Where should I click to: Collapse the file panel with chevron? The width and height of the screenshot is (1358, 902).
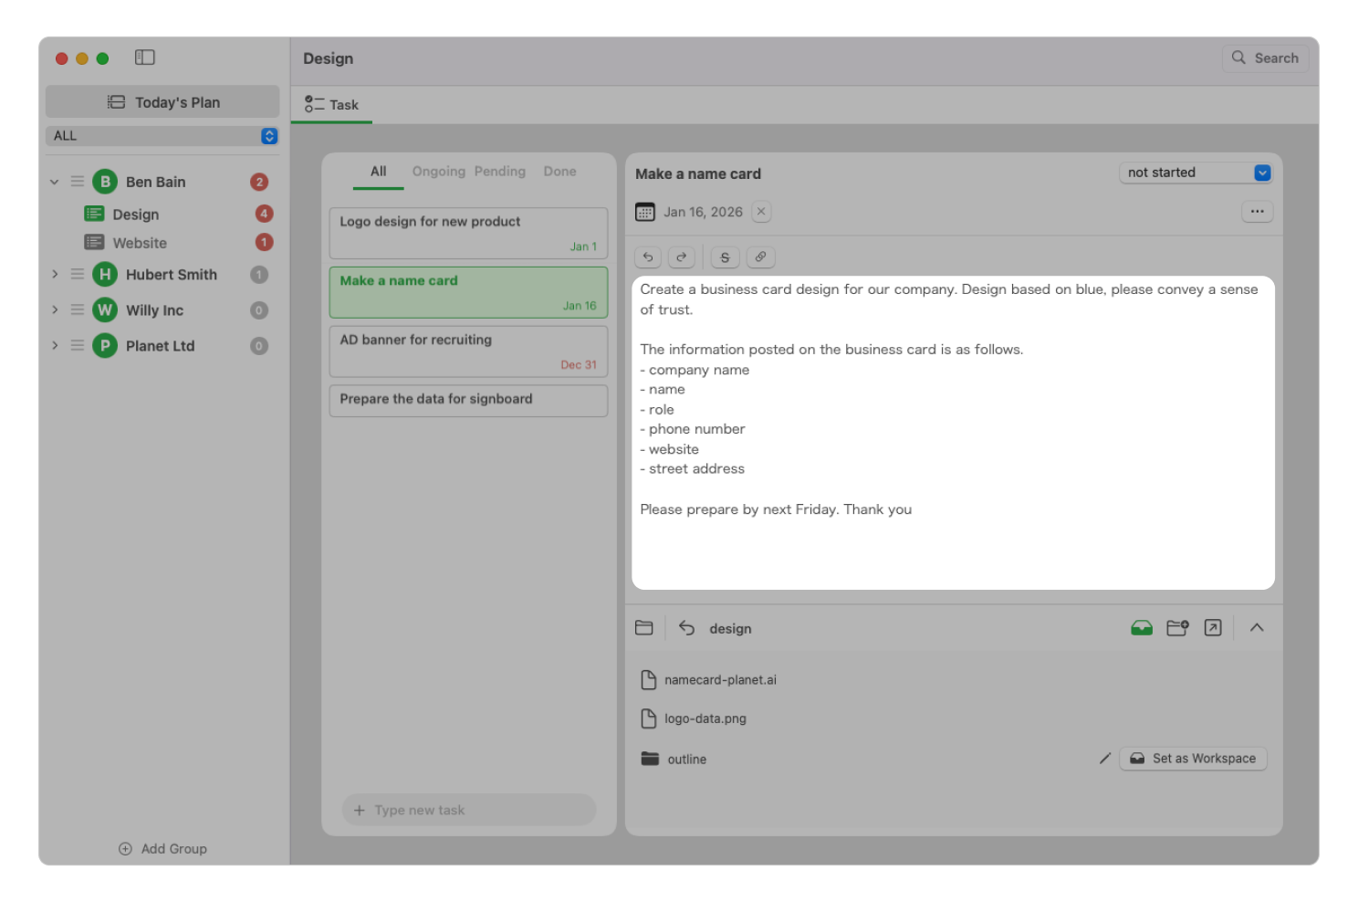point(1257,628)
